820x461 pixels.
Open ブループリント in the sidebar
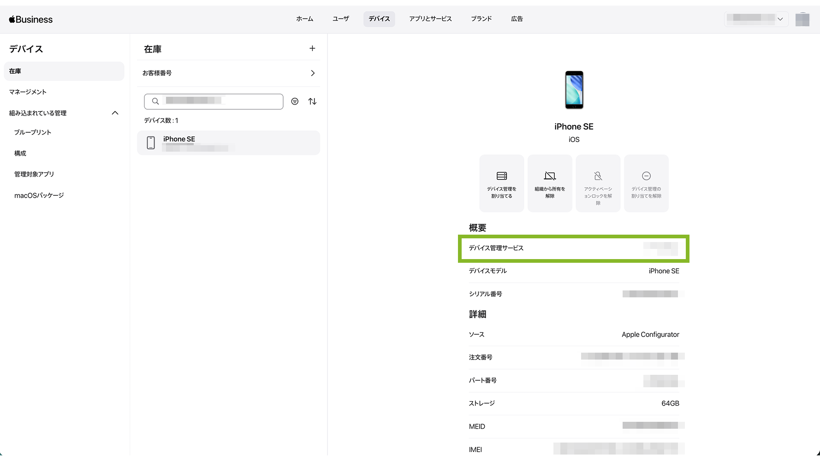pos(33,132)
